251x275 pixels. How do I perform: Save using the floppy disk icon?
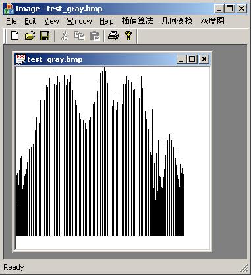point(45,36)
